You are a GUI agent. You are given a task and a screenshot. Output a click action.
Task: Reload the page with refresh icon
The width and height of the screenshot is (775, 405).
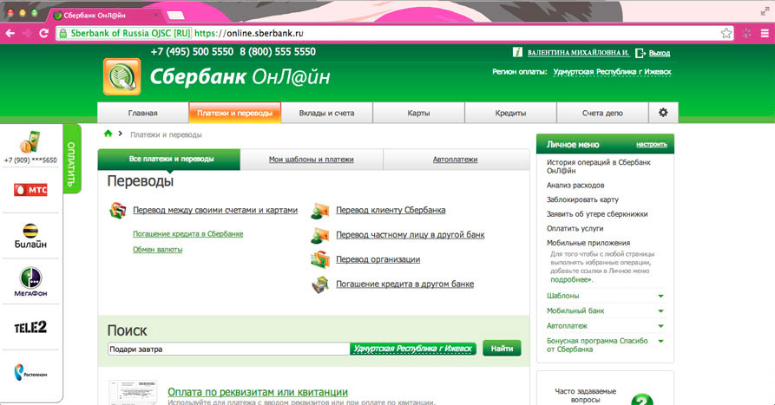[x=43, y=33]
